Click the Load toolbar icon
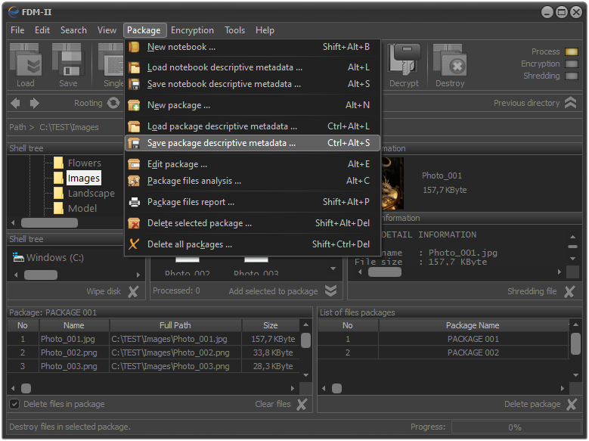 [26, 61]
